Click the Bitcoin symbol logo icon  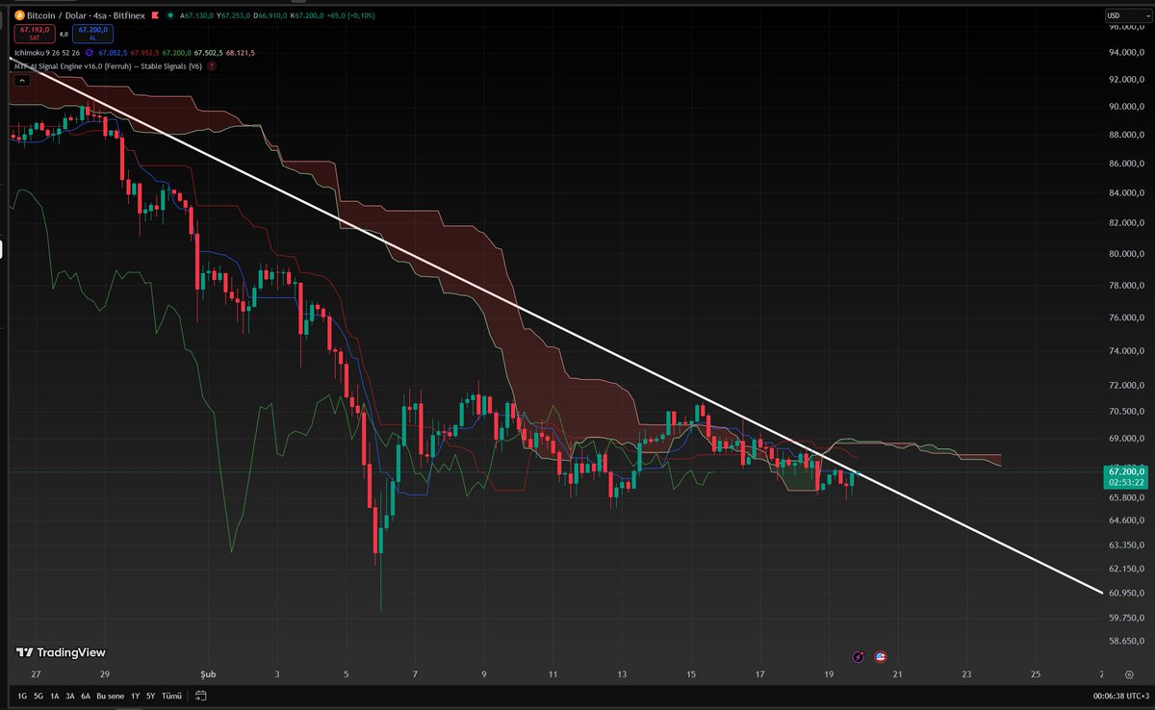[x=20, y=15]
